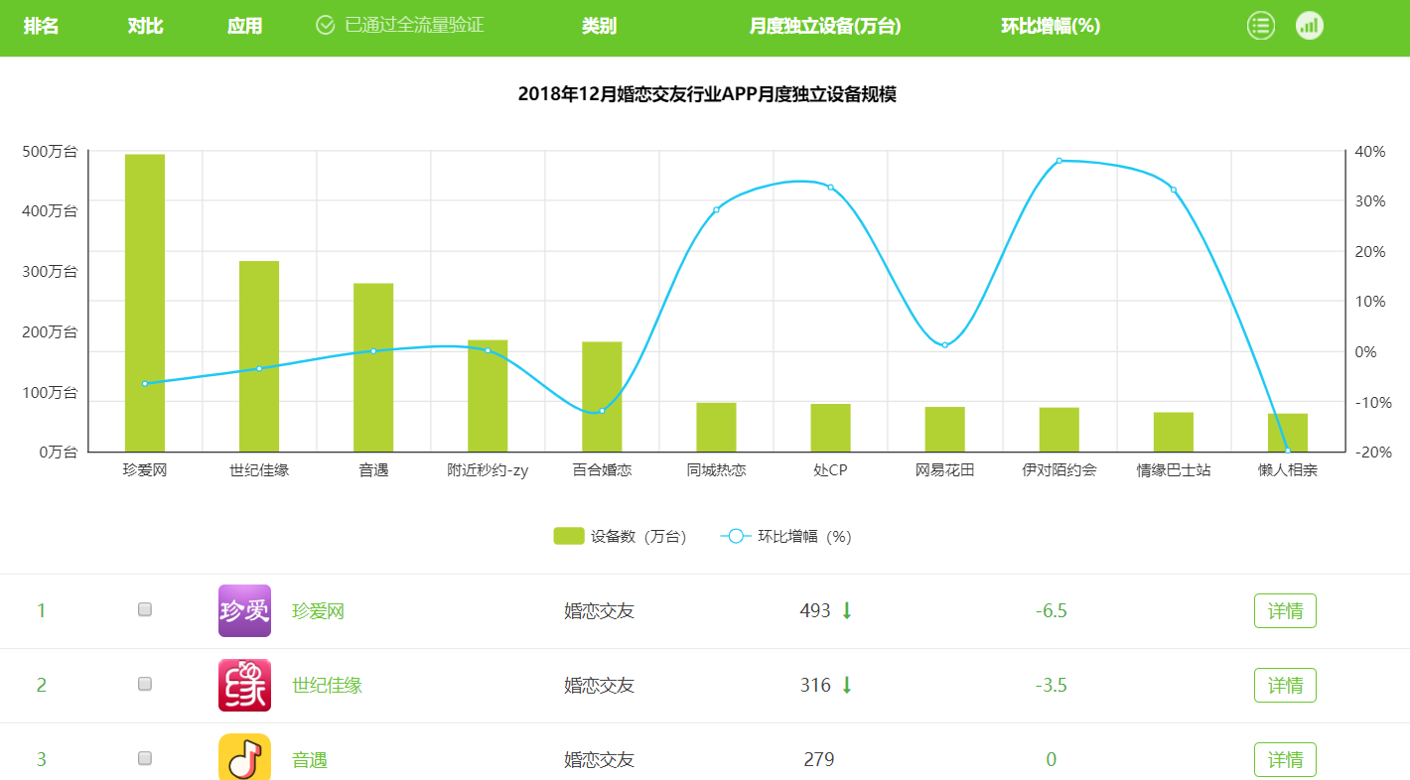This screenshot has height=780, width=1410.
Task: Select the 音遇 row checkbox
Action: (x=145, y=758)
